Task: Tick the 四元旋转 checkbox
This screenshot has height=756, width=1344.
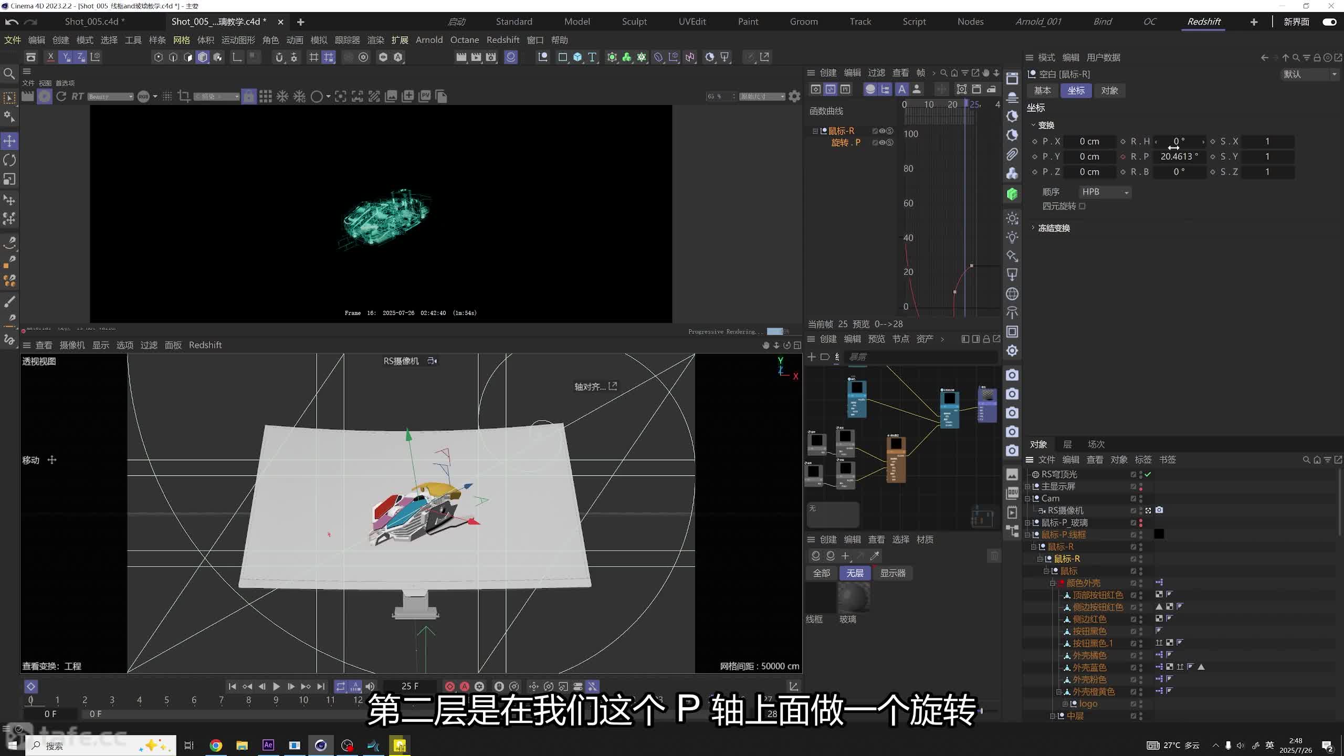Action: 1082,206
